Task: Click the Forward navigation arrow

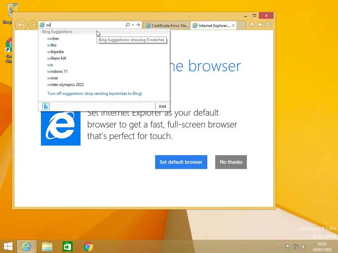Action: click(32, 25)
